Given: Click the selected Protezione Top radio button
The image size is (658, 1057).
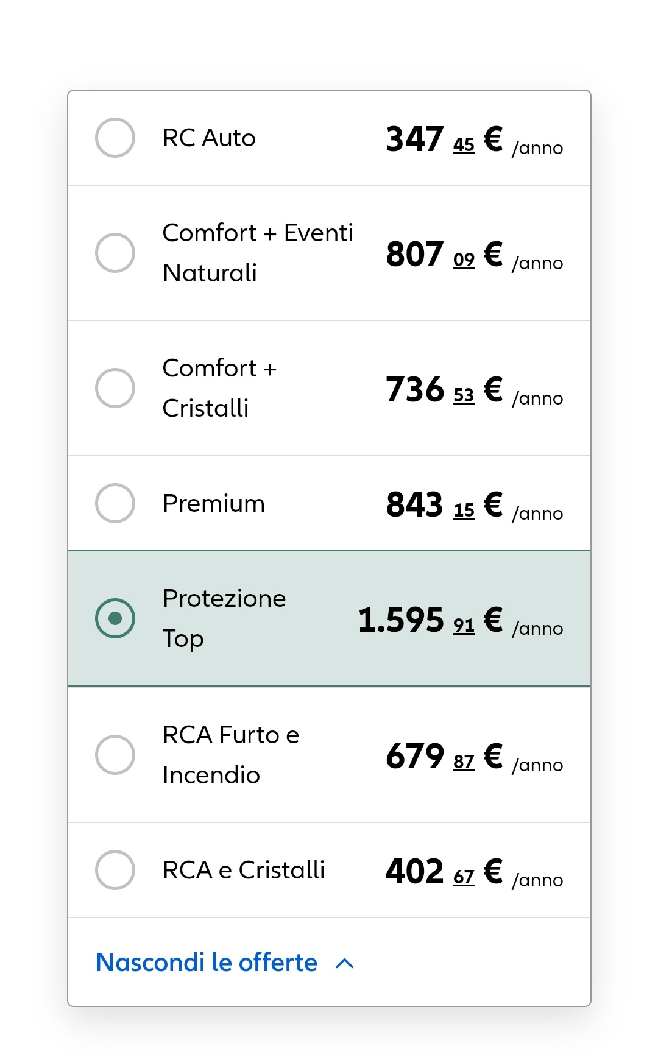Looking at the screenshot, I should (115, 618).
